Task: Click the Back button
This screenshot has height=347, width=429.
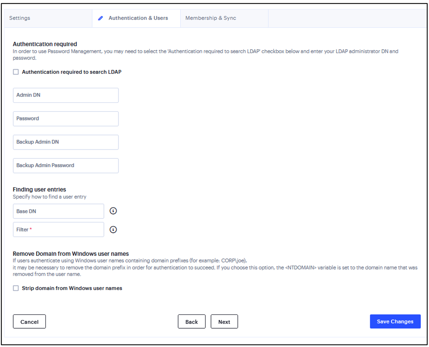Action: click(191, 321)
